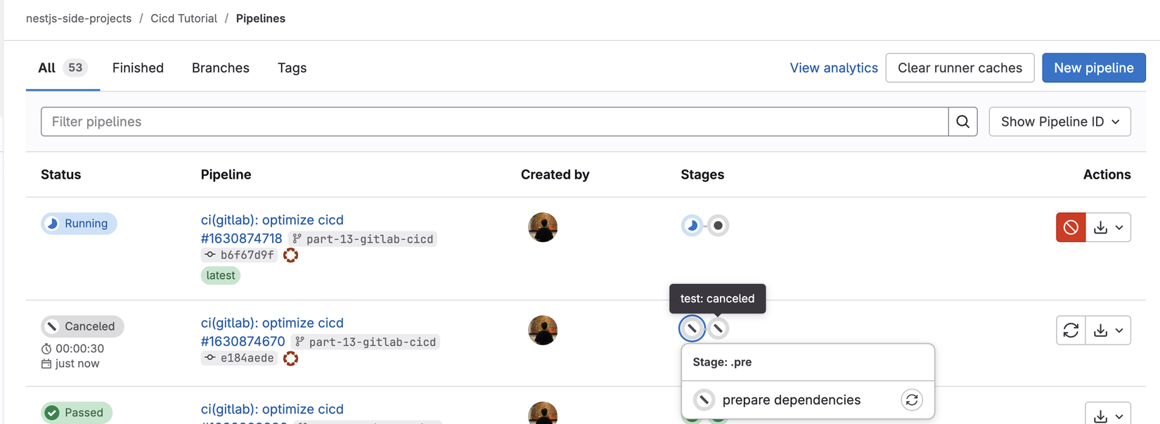The width and height of the screenshot is (1160, 424).
Task: Retry the canceled pipeline #1630874670
Action: point(1070,330)
